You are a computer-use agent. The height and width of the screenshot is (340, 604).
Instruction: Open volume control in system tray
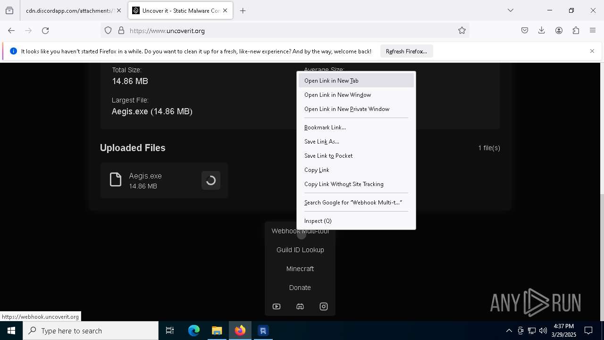(543, 331)
